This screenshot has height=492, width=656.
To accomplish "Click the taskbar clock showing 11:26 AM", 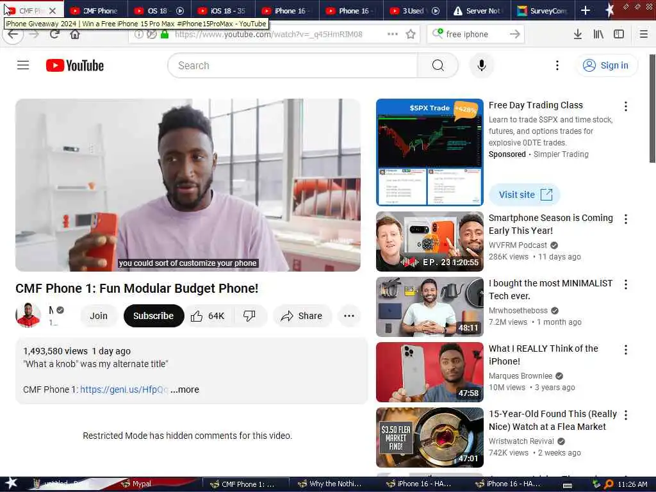I will [x=632, y=484].
